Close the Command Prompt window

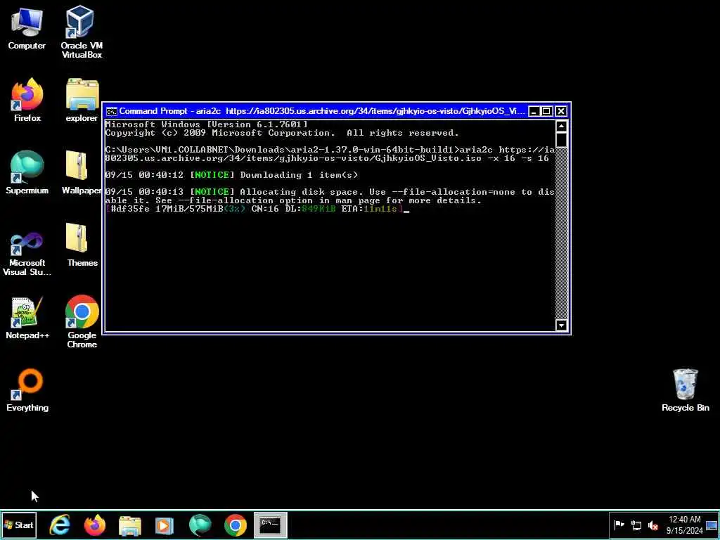[x=561, y=111]
